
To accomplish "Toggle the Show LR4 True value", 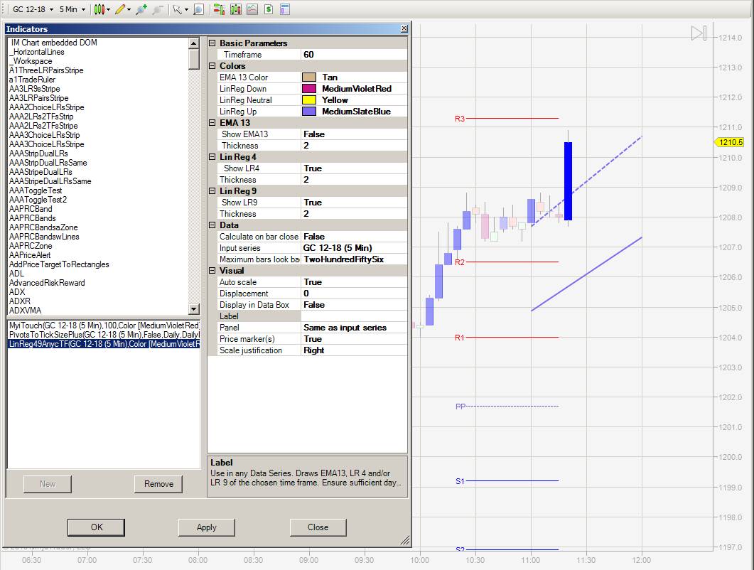I will 354,168.
